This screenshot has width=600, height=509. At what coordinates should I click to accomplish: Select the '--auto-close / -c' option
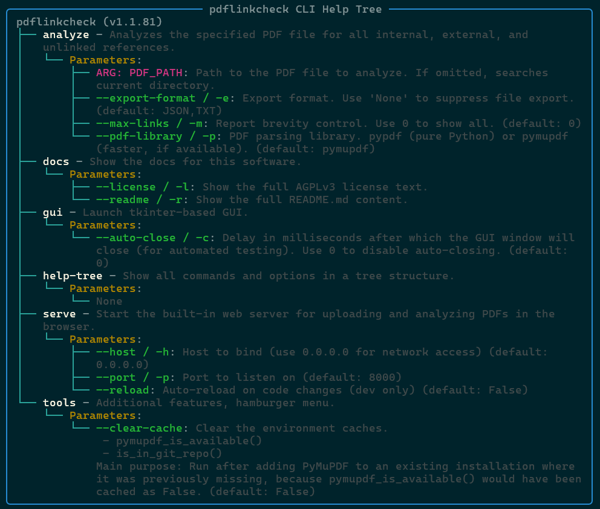(x=152, y=238)
